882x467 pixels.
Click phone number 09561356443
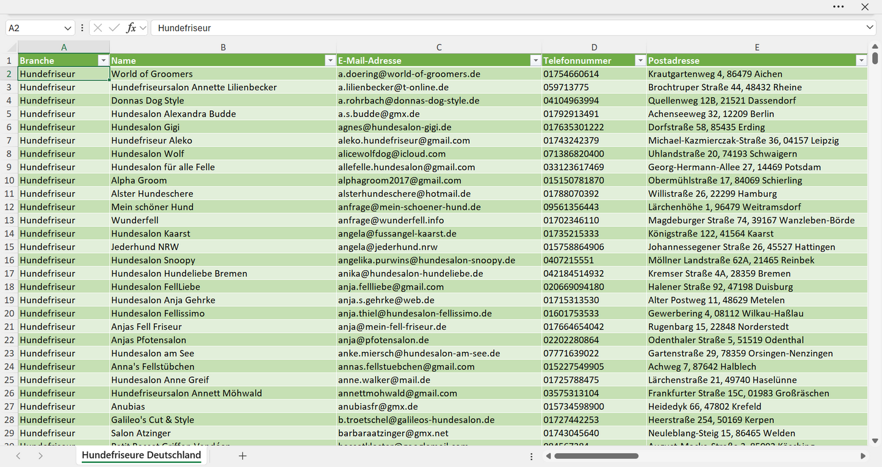[595, 207]
